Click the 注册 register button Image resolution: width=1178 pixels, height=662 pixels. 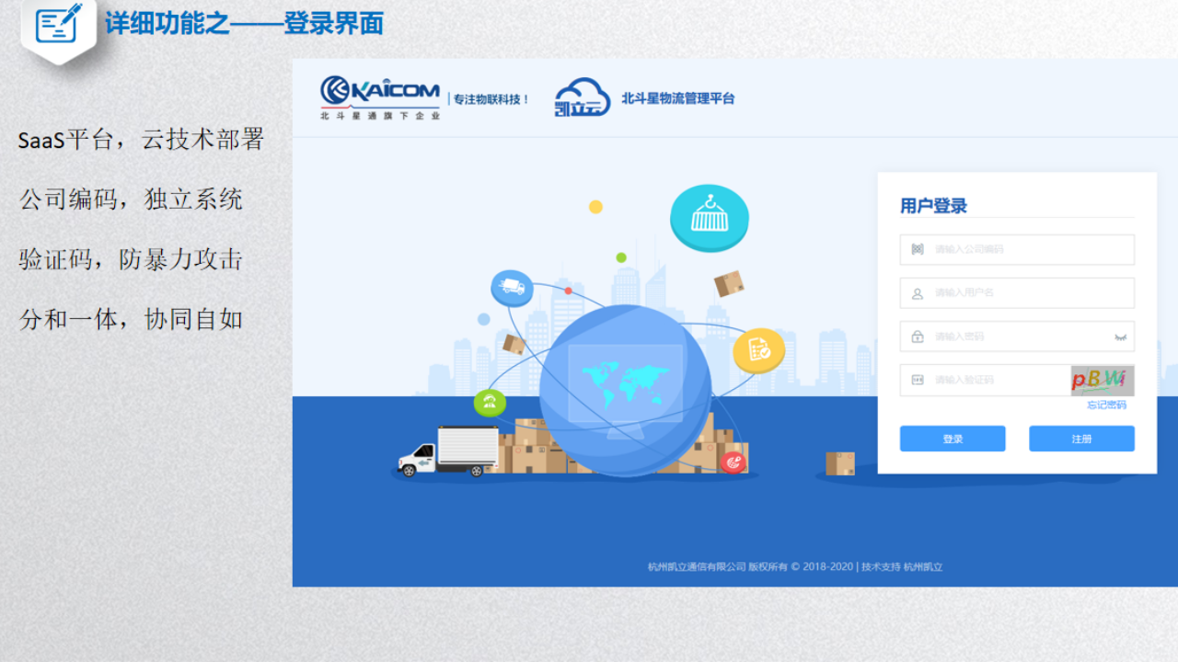pyautogui.click(x=1081, y=439)
